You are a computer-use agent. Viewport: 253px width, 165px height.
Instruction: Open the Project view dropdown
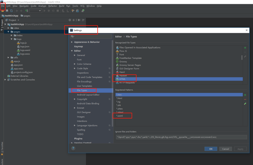pos(12,20)
